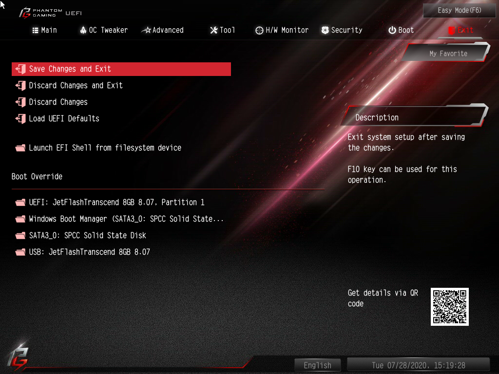This screenshot has height=374, width=499.
Task: Open the My Favorite panel
Action: pos(447,54)
